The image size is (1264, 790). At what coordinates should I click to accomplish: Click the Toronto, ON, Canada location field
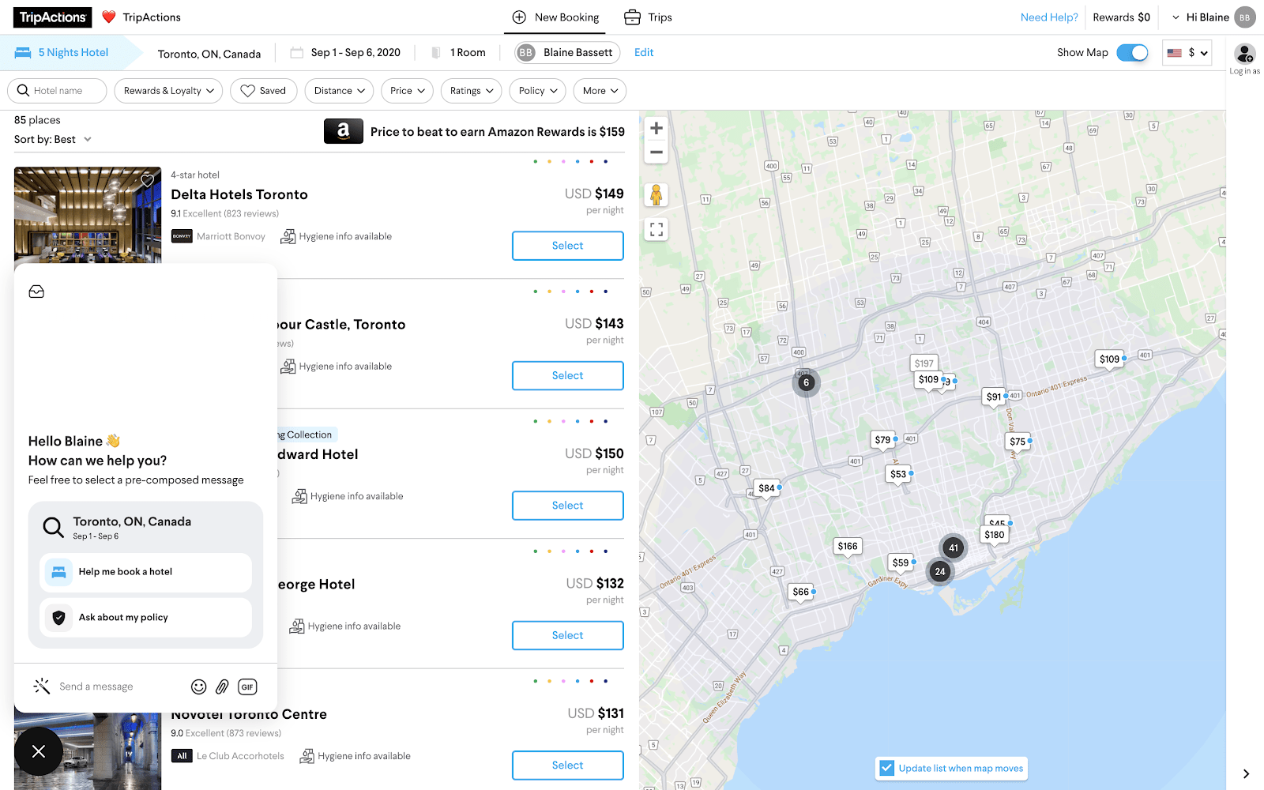tap(209, 54)
